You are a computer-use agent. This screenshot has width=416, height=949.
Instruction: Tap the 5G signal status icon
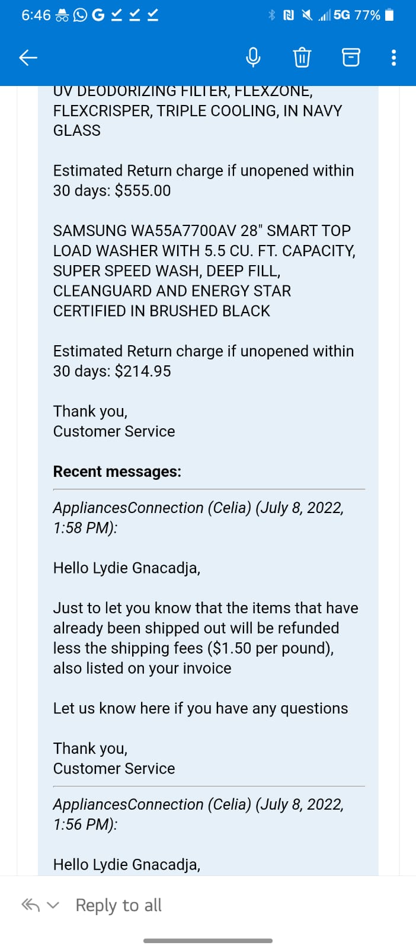[x=341, y=15]
